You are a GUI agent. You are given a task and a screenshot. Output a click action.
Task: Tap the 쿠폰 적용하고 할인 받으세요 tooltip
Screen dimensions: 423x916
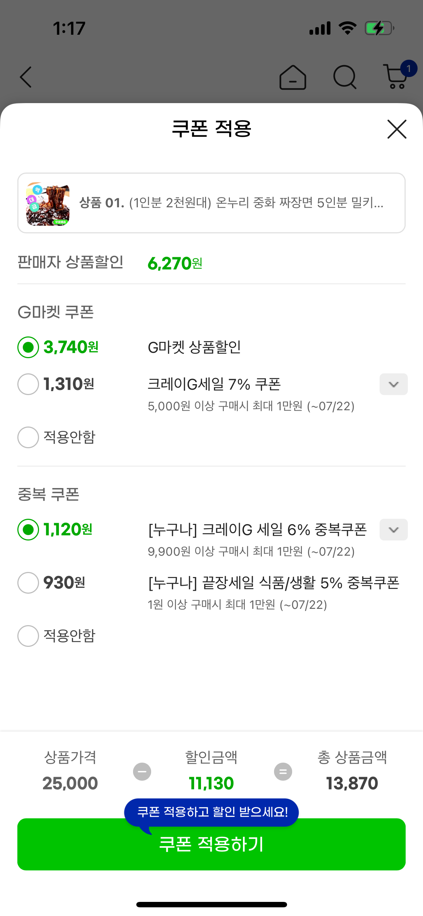(x=211, y=812)
